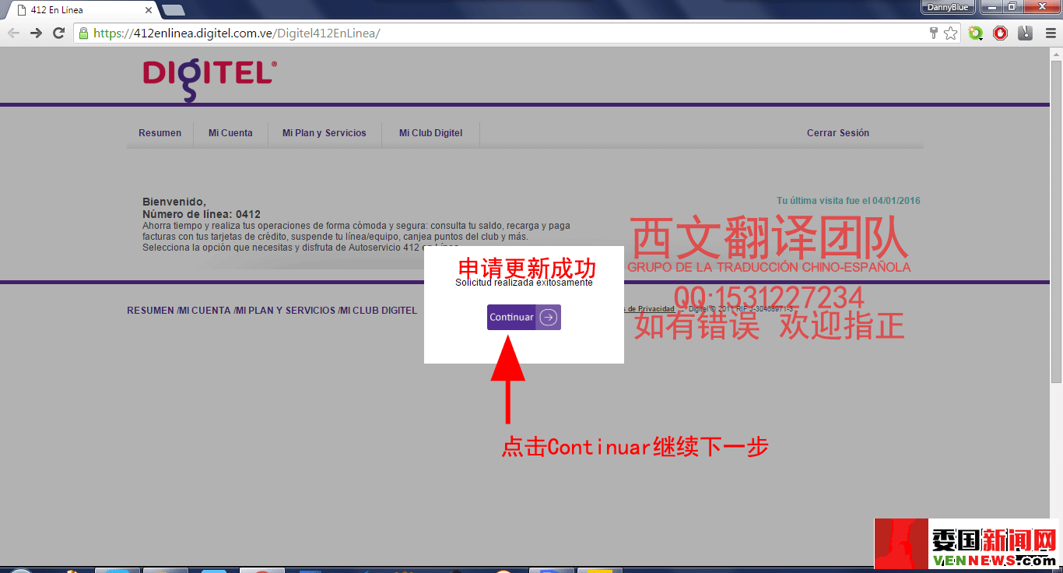
Task: Open Mi Plan y Servicios menu
Action: coord(325,133)
